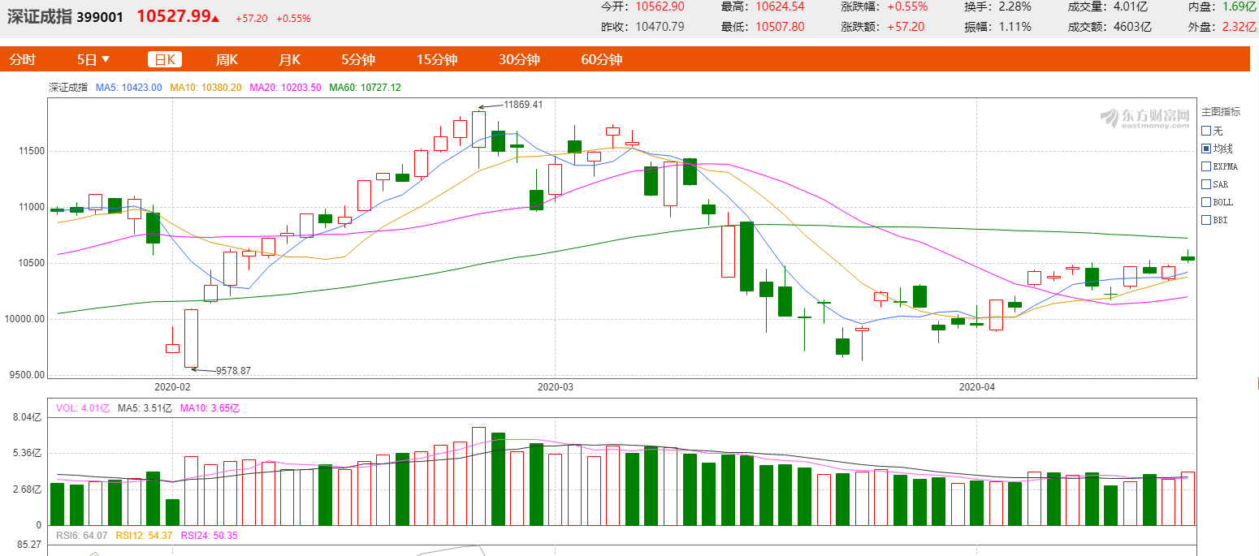Click the MA60 legend label
This screenshot has height=556, width=1259.
point(365,88)
